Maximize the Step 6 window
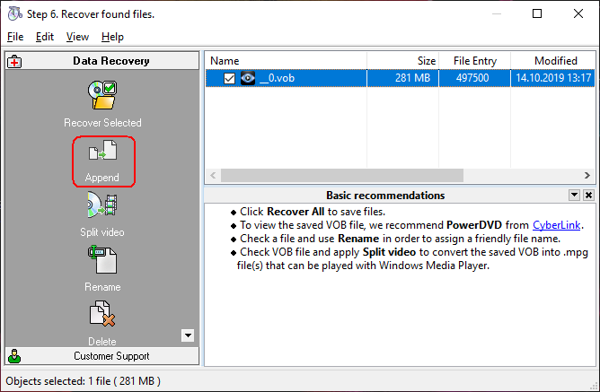The image size is (600, 392). [537, 13]
